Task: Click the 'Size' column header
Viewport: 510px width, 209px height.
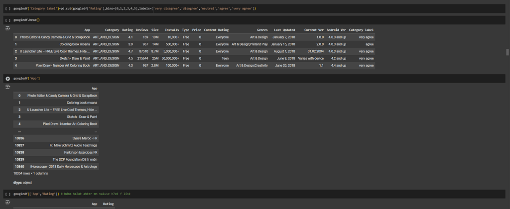Action: [x=155, y=30]
